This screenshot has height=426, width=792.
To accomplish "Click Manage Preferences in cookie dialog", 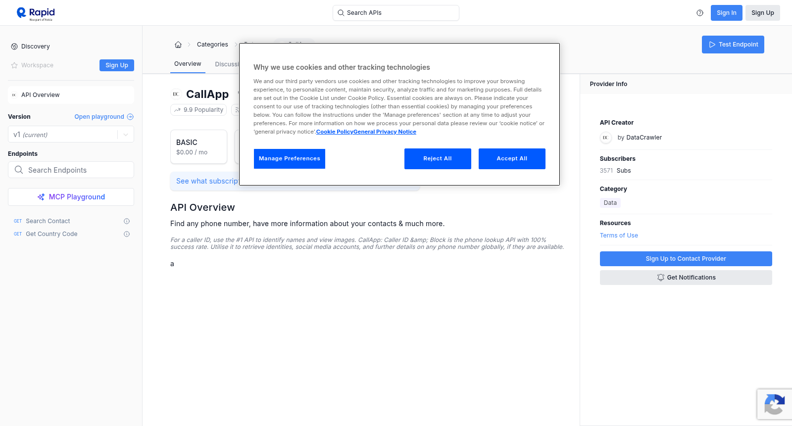I will click(x=290, y=159).
